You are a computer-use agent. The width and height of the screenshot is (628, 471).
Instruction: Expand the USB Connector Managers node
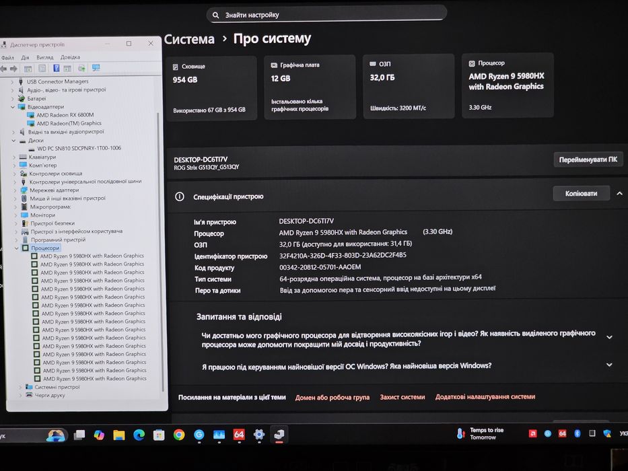[x=12, y=81]
